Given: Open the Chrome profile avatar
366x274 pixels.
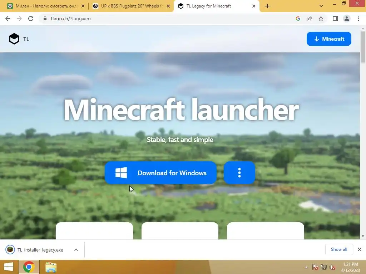Looking at the screenshot, I should pyautogui.click(x=347, y=19).
